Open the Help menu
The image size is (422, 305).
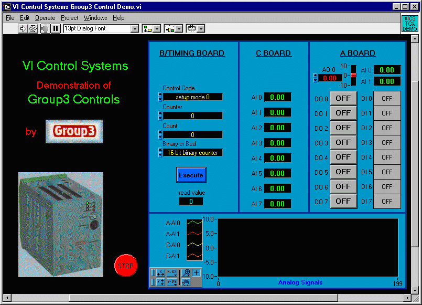tap(118, 18)
